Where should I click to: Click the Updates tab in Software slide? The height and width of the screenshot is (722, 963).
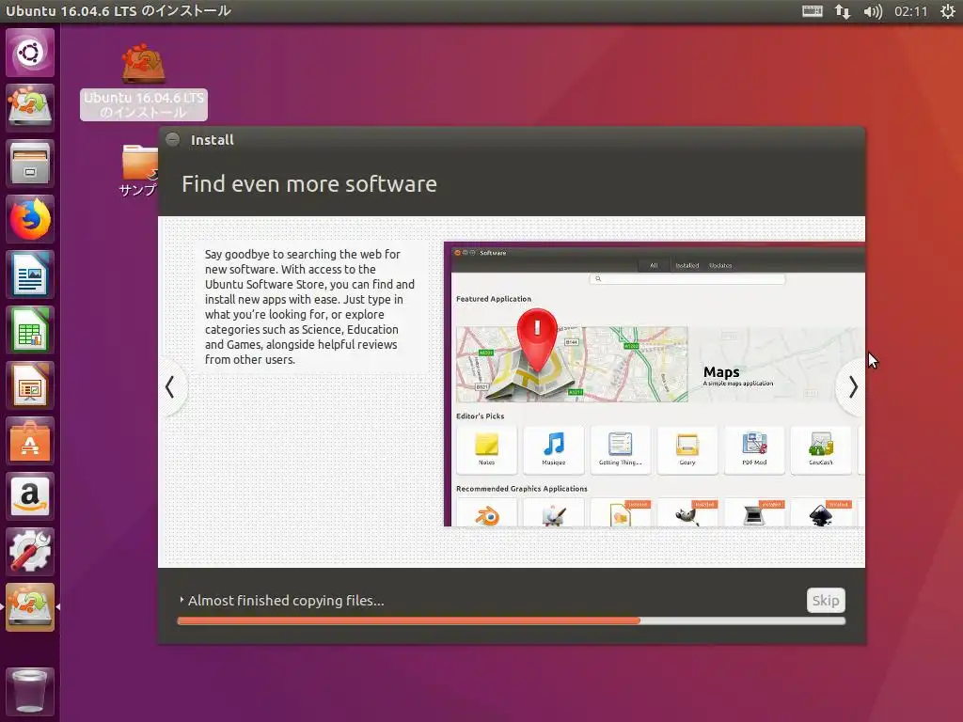tap(720, 265)
